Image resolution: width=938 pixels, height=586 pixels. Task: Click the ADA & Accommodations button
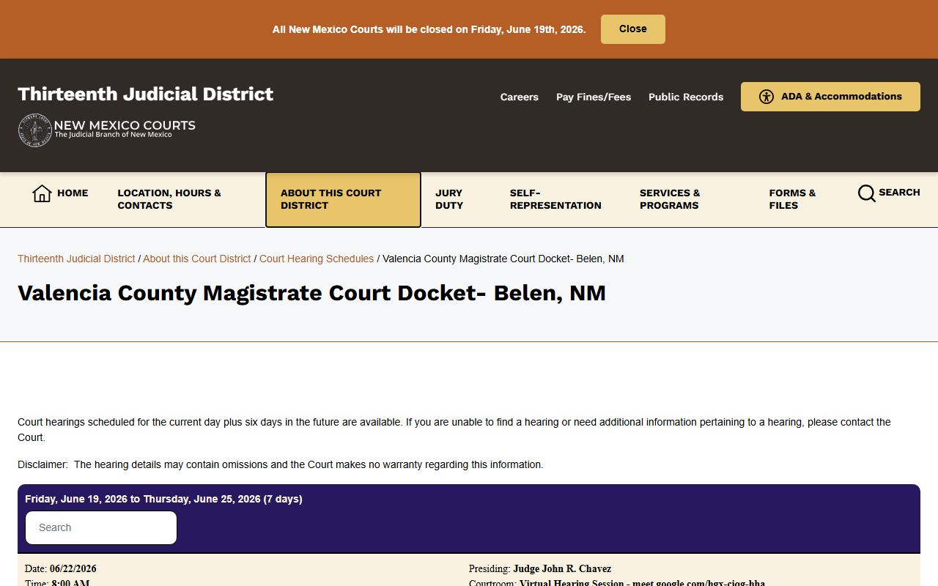[830, 97]
